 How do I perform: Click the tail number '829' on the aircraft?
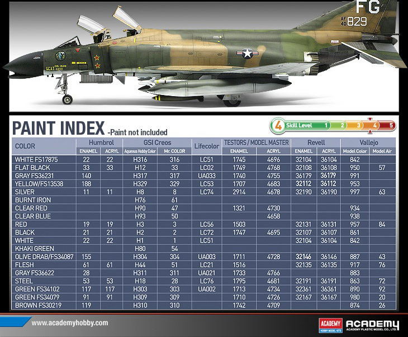coord(357,21)
